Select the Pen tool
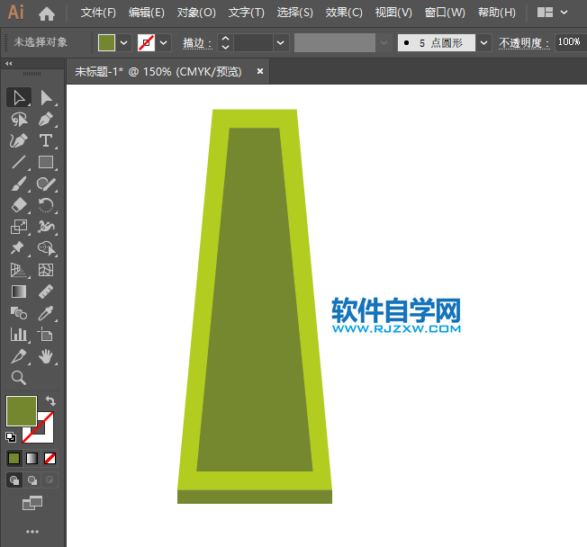587x547 pixels. click(46, 120)
